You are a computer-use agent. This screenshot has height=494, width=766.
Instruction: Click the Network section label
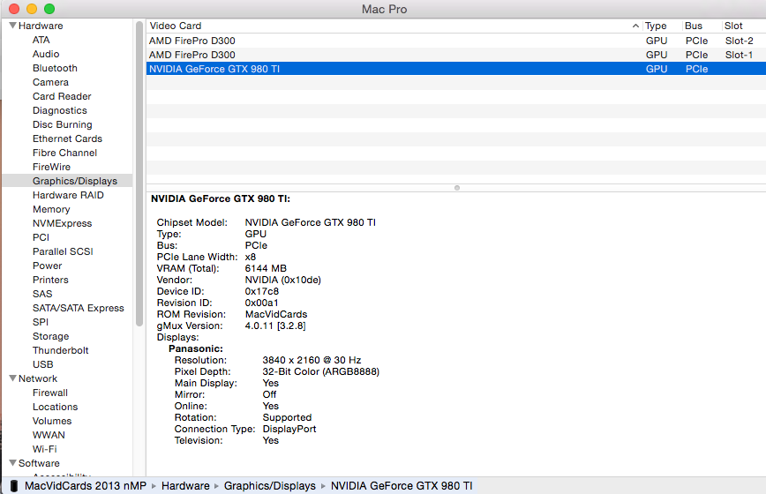[x=38, y=378]
